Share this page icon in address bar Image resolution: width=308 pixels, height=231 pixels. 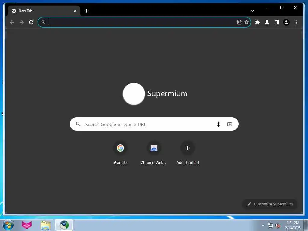pyautogui.click(x=239, y=22)
